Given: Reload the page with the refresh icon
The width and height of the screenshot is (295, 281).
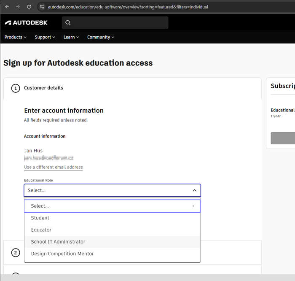Looking at the screenshot, I should click(29, 7).
